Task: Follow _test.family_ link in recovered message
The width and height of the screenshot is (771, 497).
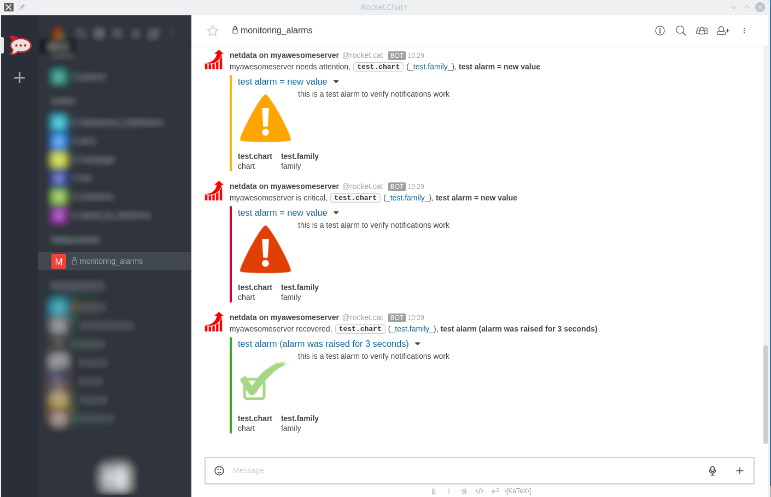Action: tap(412, 329)
